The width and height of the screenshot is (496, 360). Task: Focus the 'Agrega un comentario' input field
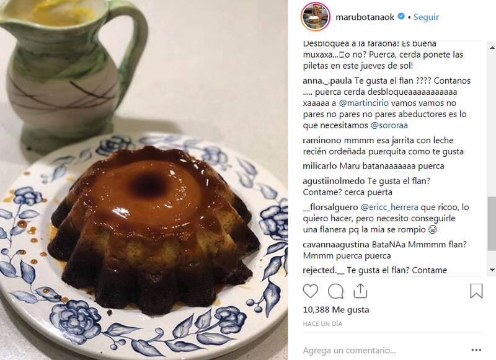384,350
